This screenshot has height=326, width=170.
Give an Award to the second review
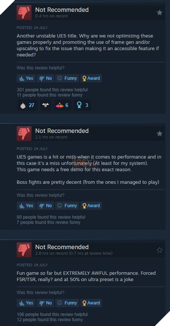point(91,206)
